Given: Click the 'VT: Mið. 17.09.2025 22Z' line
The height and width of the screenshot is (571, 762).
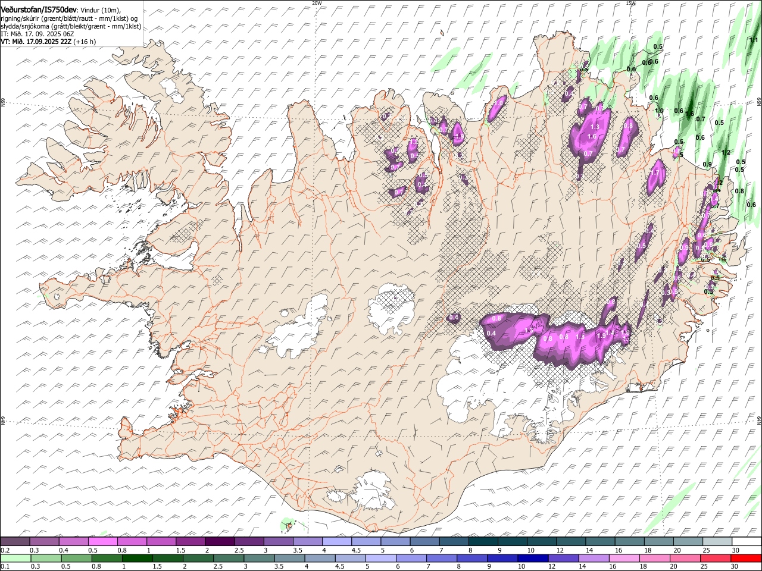Looking at the screenshot, I should [x=36, y=42].
